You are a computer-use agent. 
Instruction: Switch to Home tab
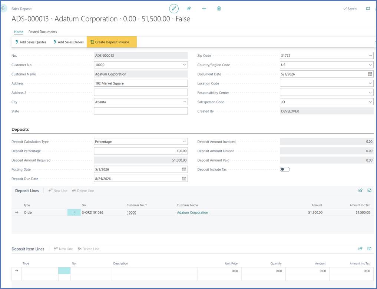coord(19,32)
